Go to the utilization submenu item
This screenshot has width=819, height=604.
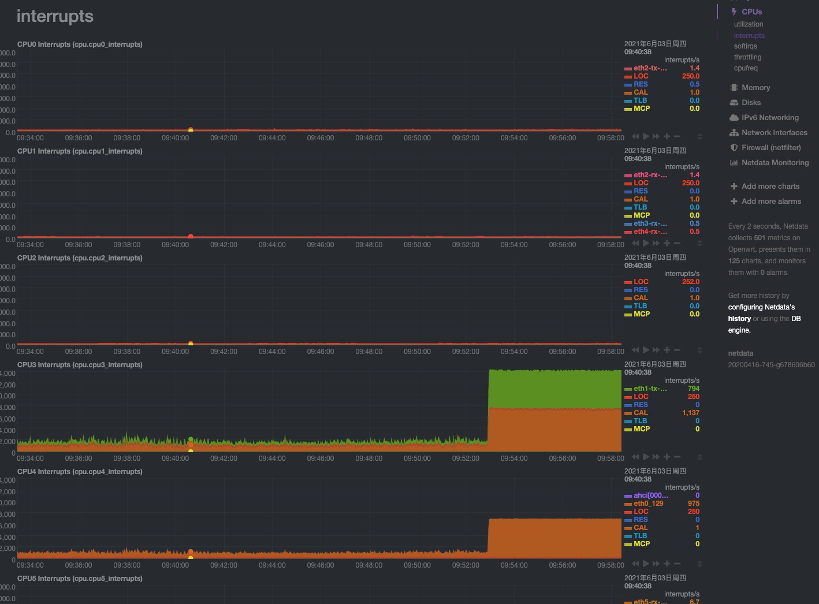749,24
